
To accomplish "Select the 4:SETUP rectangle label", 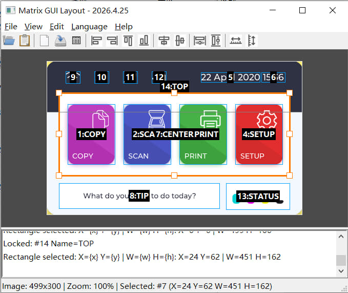I will click(259, 134).
